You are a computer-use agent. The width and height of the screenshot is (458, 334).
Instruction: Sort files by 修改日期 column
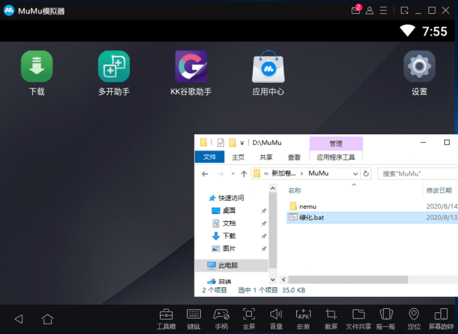click(x=439, y=190)
